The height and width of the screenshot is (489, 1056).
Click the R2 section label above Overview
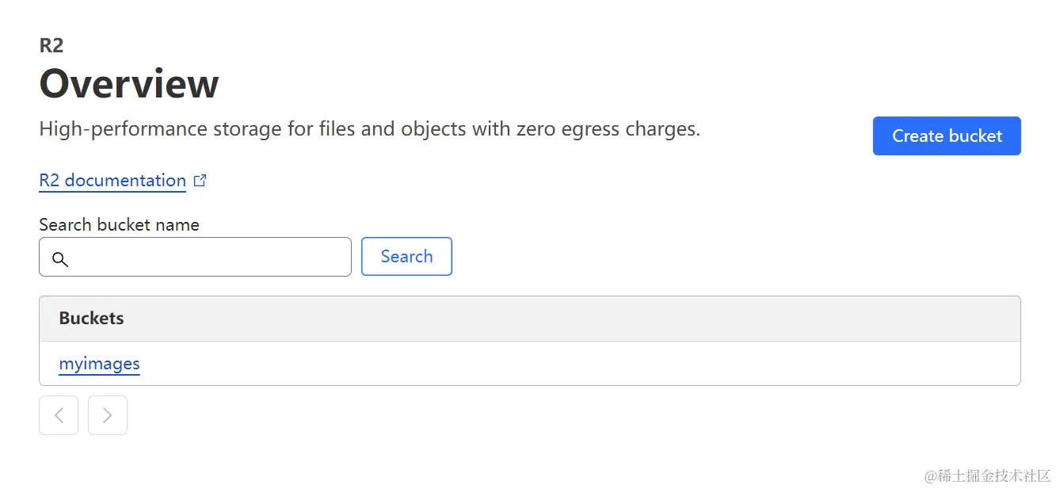pos(51,45)
